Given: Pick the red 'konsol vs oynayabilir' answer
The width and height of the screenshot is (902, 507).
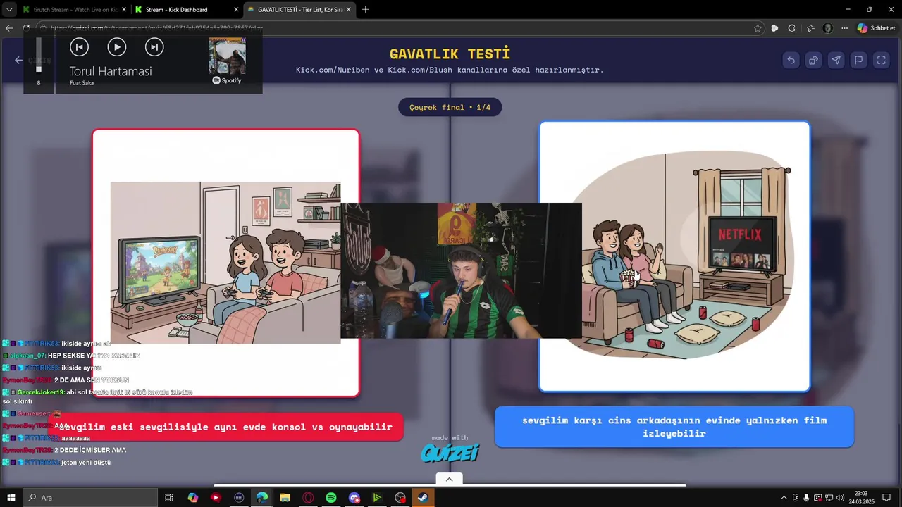Looking at the screenshot, I should pos(225,427).
